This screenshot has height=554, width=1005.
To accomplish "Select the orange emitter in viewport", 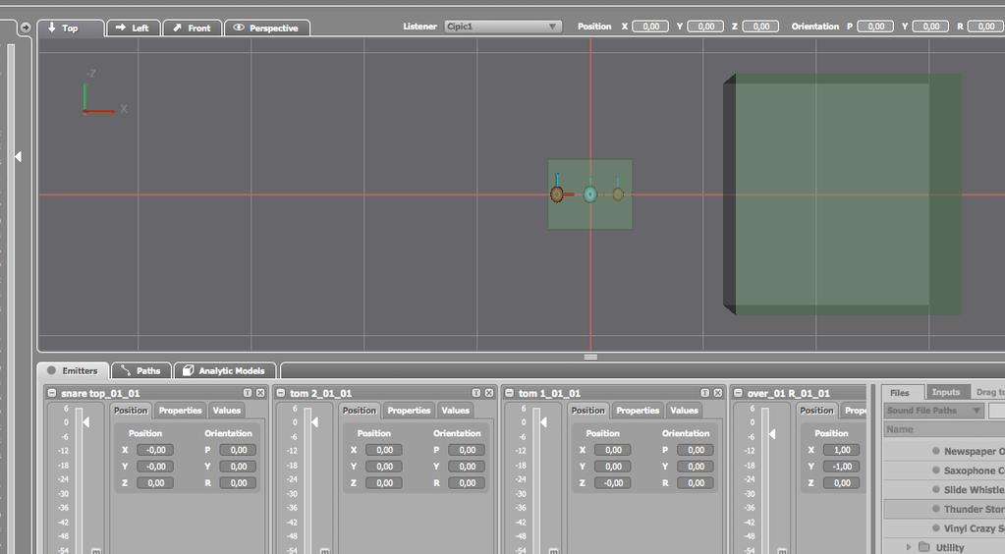I will pyautogui.click(x=557, y=194).
